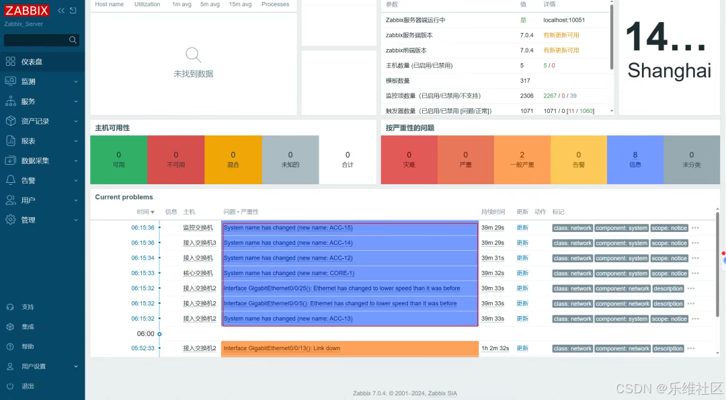
Task: Click 退出 to log out
Action: (28, 386)
